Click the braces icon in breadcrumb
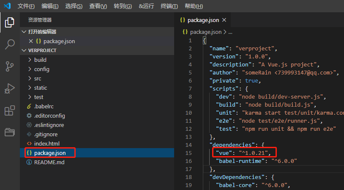The height and width of the screenshot is (190, 344). 185,32
